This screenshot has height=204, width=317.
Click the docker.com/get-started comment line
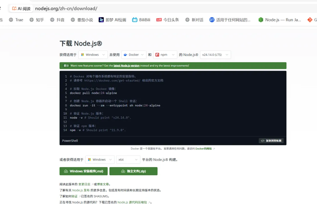[x=117, y=80]
